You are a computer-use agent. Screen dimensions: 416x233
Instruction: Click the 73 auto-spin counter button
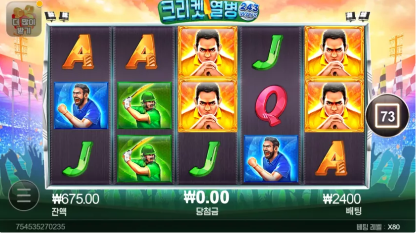pos(388,116)
